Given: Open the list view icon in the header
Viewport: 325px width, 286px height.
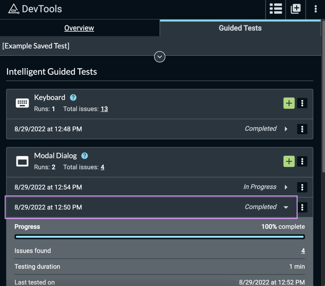Looking at the screenshot, I should coord(275,9).
